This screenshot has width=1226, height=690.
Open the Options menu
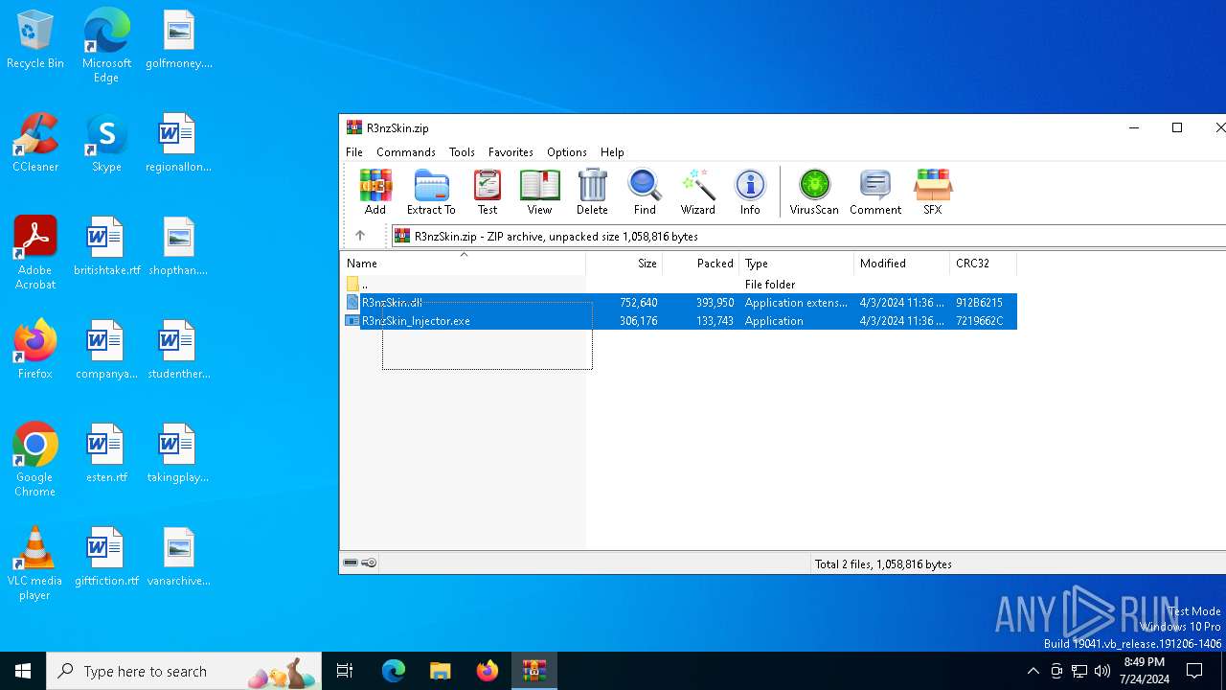pos(566,152)
